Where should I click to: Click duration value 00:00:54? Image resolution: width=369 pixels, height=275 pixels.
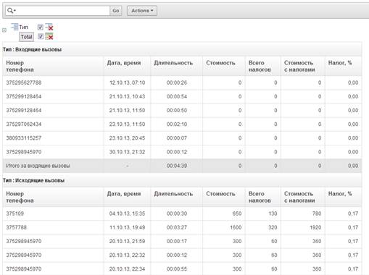(x=177, y=96)
